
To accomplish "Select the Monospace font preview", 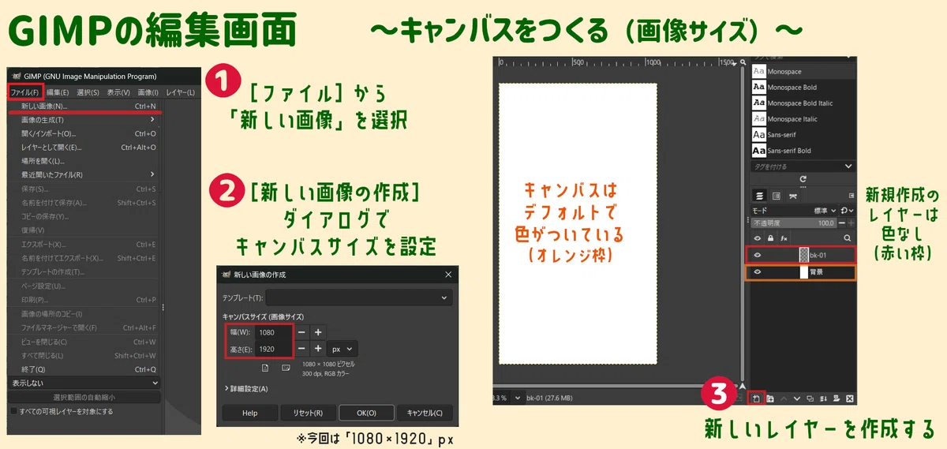I will pos(759,72).
